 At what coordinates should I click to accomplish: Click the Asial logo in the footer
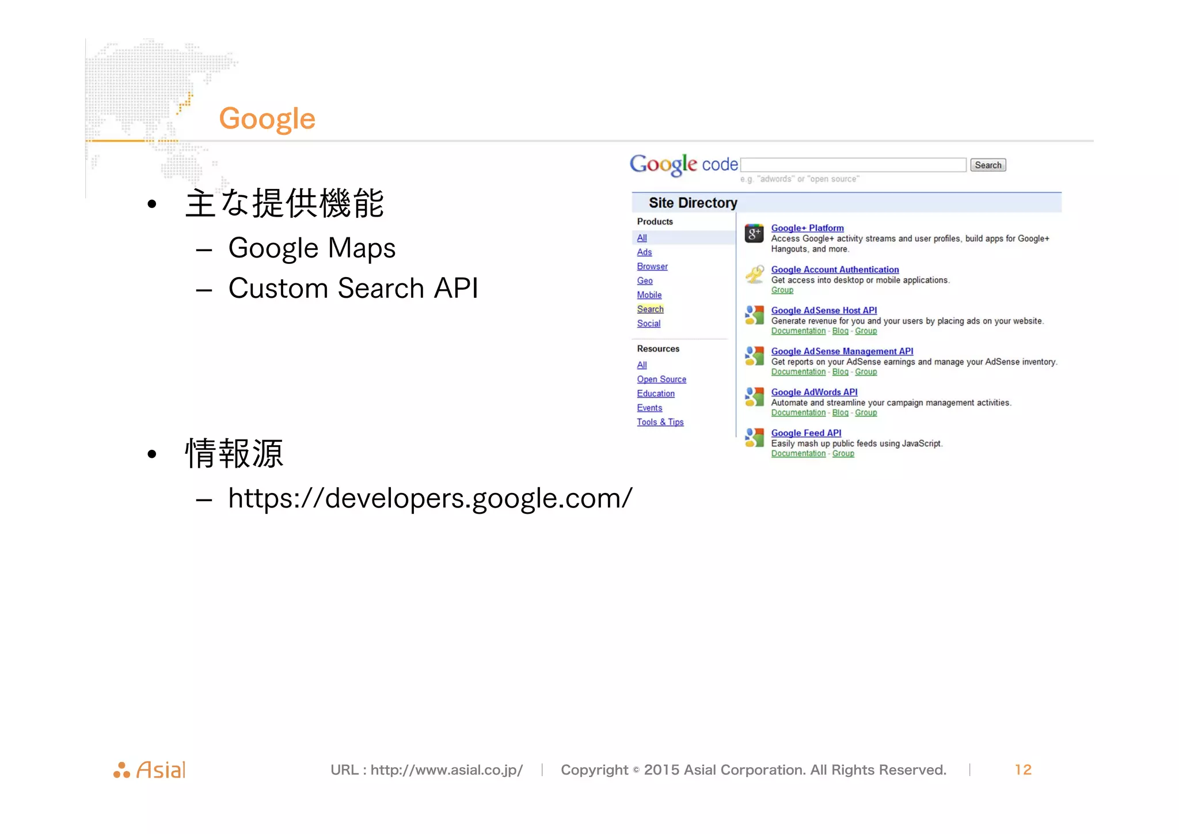(150, 770)
